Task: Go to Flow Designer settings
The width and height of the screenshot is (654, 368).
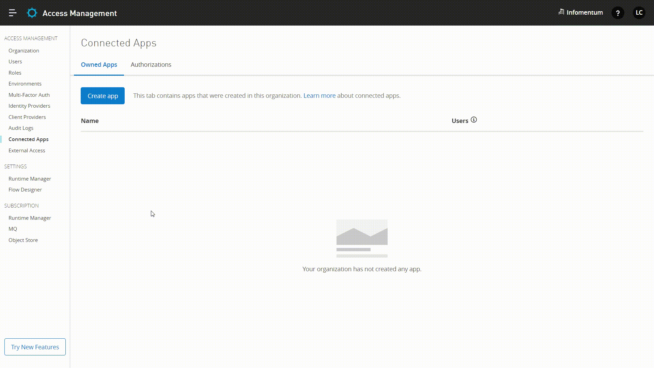Action: click(25, 189)
